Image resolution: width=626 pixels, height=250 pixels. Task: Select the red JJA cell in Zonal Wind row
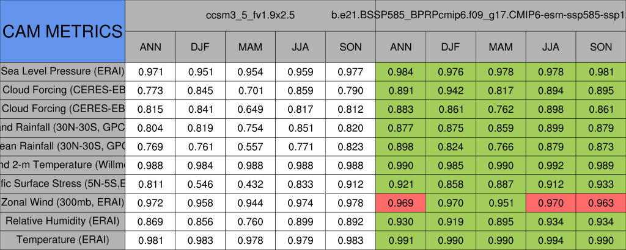(551, 202)
